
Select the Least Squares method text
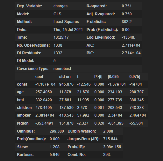point(66,22)
